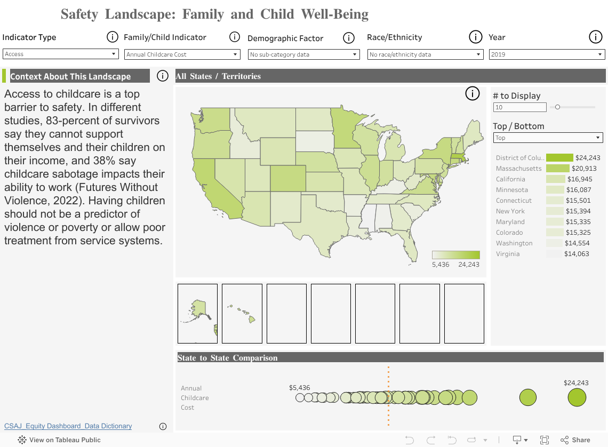Click the download icon in the Tableau toolbar
The height and width of the screenshot is (447, 608).
[516, 440]
